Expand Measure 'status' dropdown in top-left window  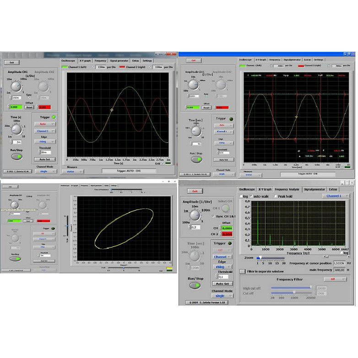(72, 172)
